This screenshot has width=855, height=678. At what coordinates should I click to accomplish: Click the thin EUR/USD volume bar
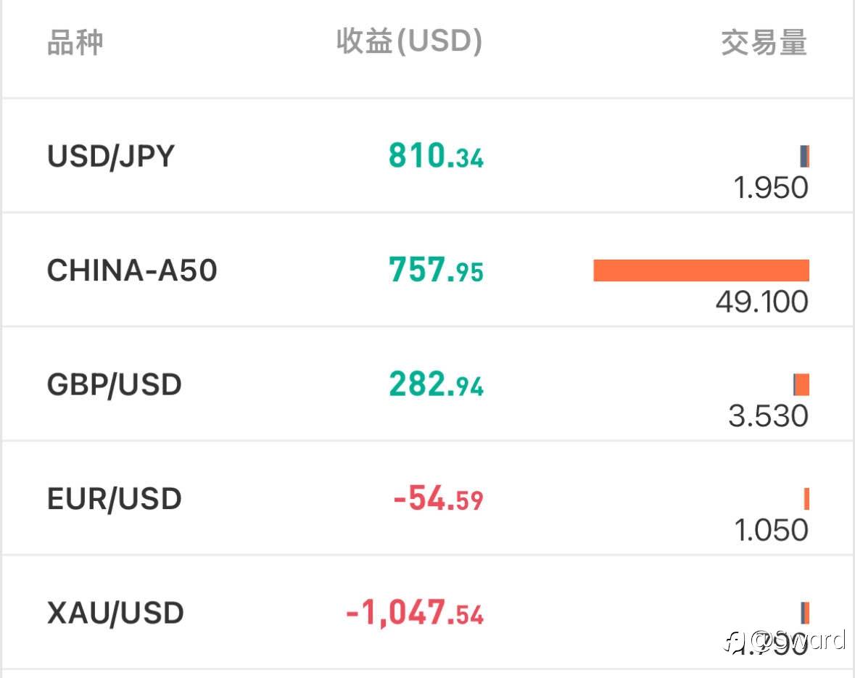[x=806, y=499]
